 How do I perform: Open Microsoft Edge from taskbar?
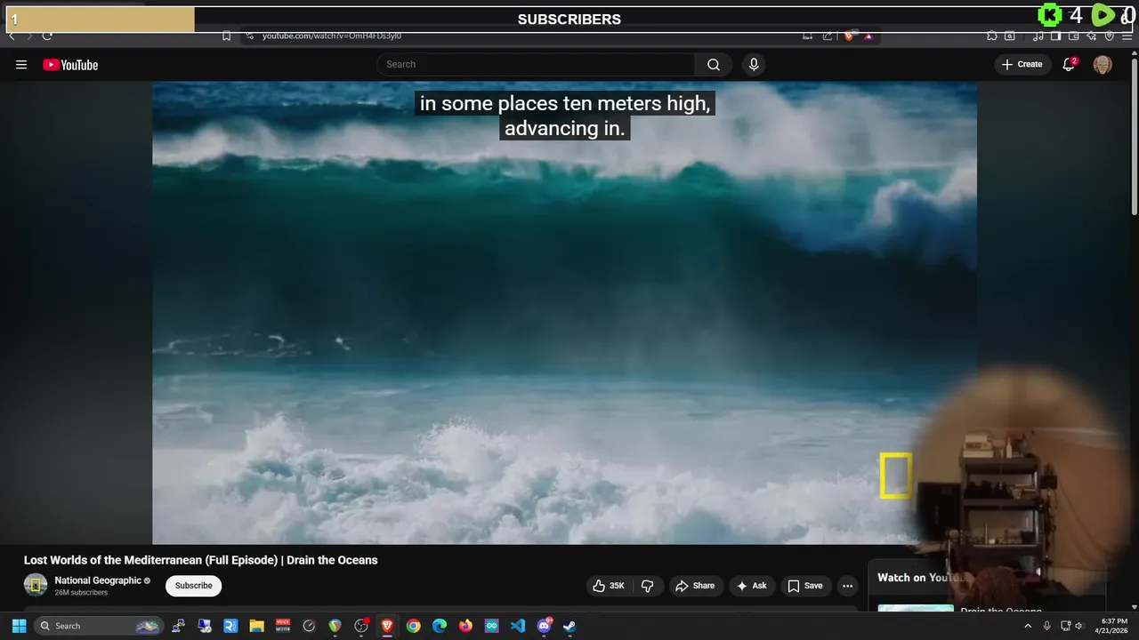[x=440, y=626]
